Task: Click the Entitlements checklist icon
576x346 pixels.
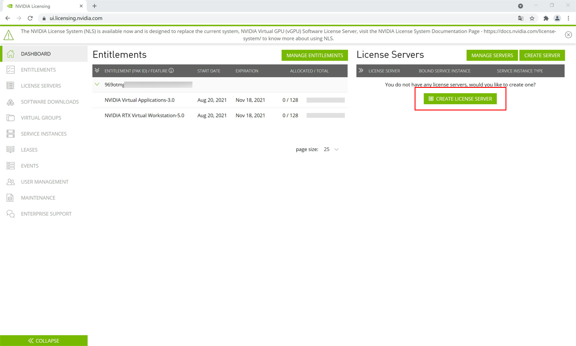Action: pyautogui.click(x=11, y=70)
